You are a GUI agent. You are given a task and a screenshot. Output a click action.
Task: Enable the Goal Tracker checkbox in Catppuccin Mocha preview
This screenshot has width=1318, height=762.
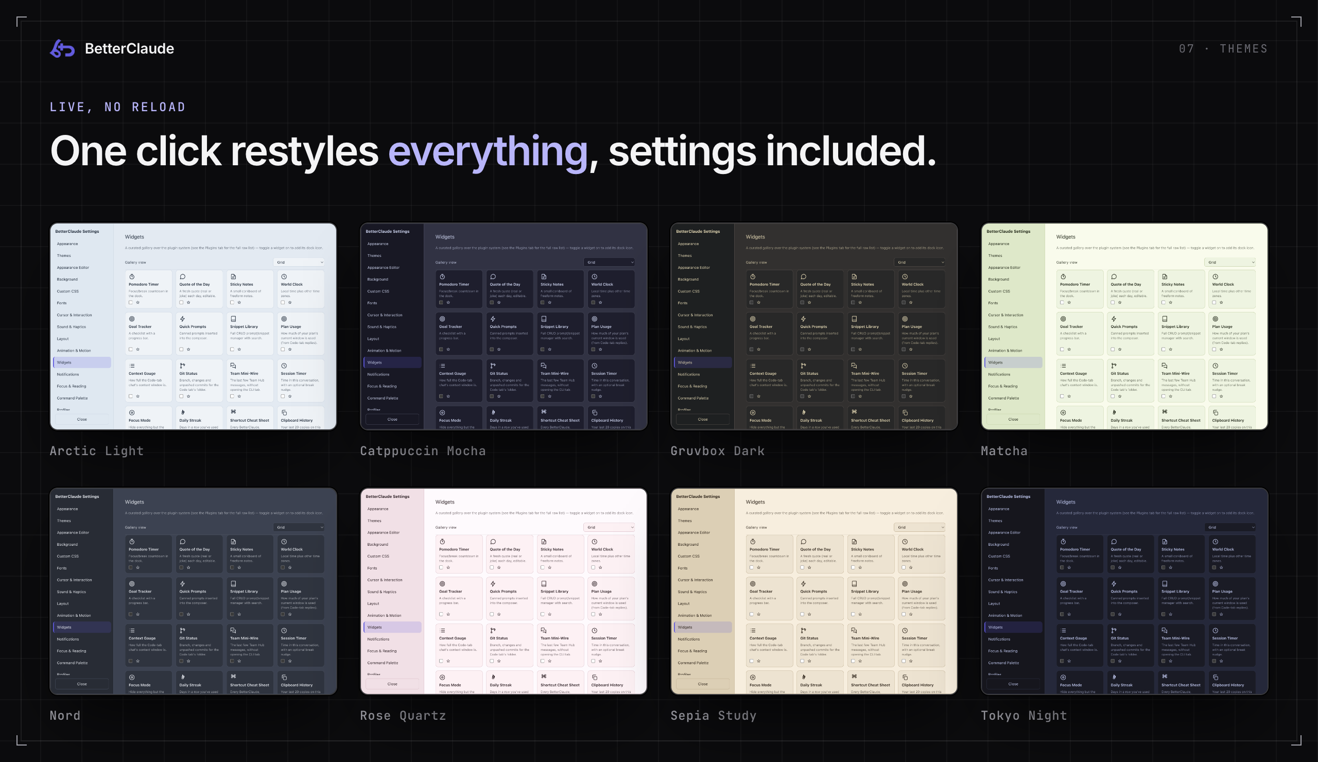[x=441, y=350]
